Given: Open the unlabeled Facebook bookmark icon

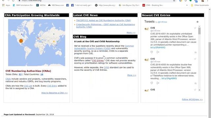Looking at the screenshot, I should coord(68,5).
